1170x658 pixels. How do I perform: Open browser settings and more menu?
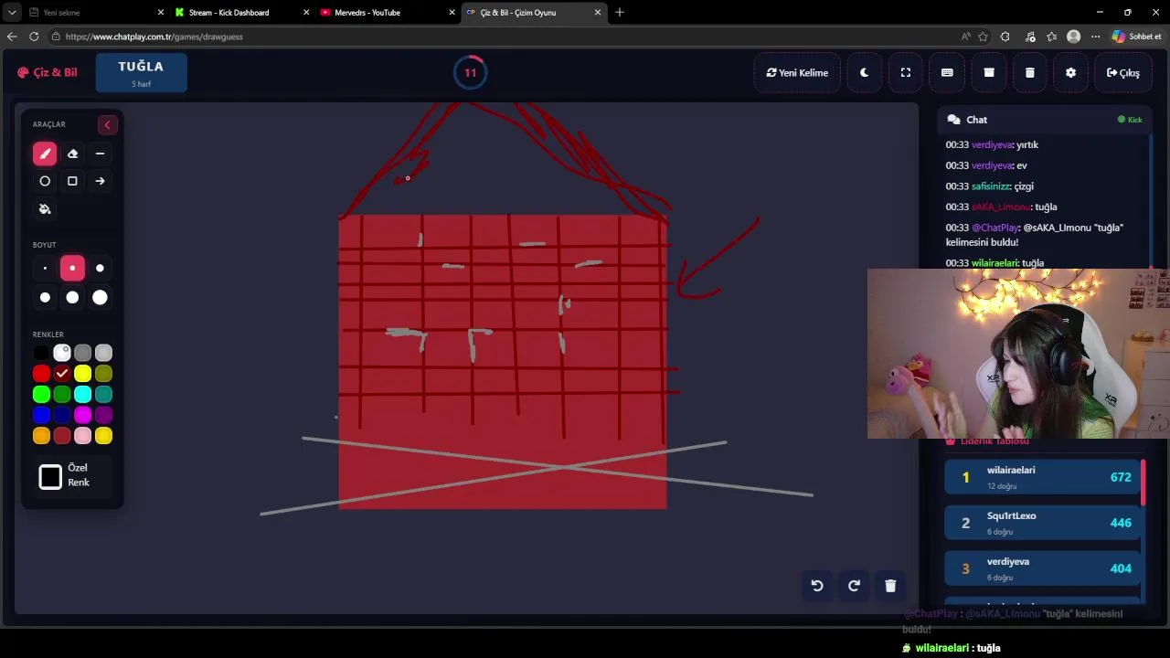click(1095, 37)
